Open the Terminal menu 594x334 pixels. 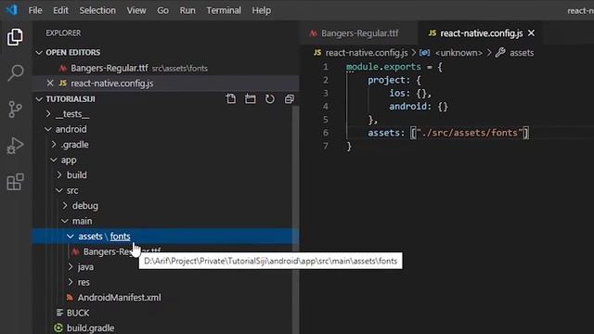pyautogui.click(x=224, y=10)
